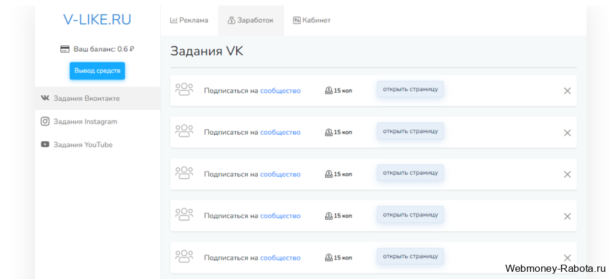Select Задания YouTube in the sidebar

pos(97,145)
